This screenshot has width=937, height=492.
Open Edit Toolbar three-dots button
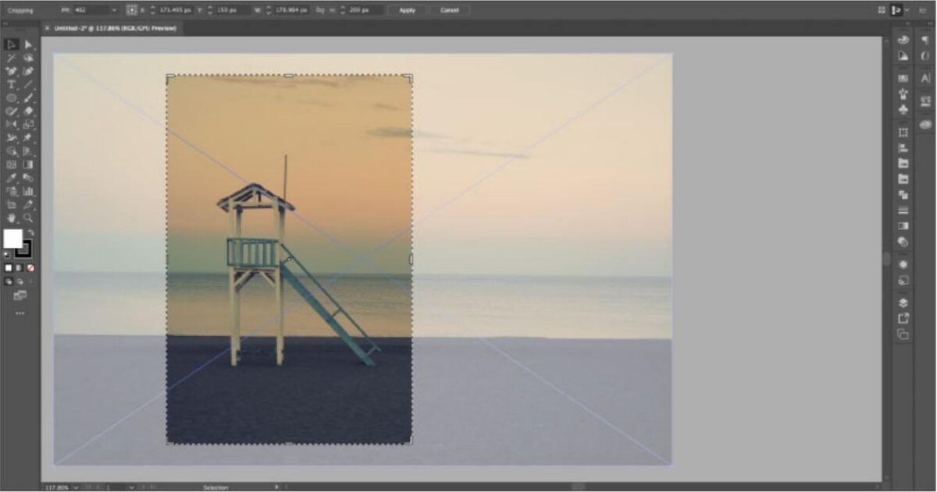point(20,313)
